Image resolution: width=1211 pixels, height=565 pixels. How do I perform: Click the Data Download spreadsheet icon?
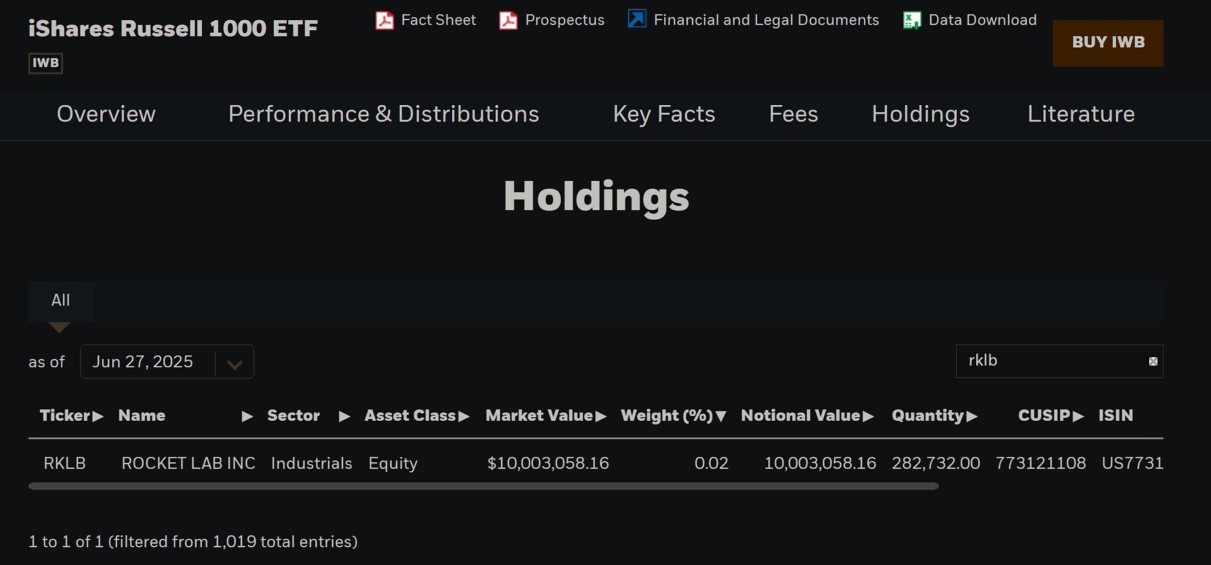point(911,21)
